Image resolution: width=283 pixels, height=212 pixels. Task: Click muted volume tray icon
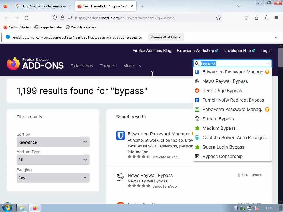[x=256, y=208]
